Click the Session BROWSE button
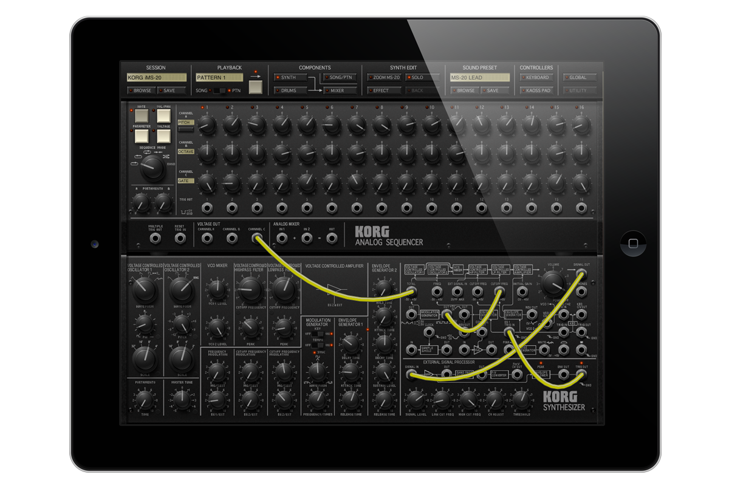Image resolution: width=729 pixels, height=486 pixels. pyautogui.click(x=142, y=91)
